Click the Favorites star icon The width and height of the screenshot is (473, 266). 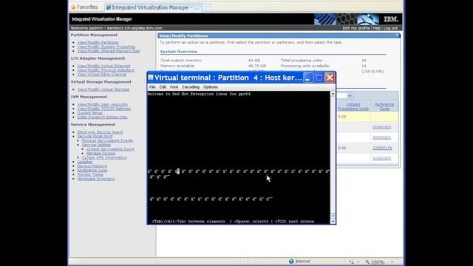click(73, 7)
